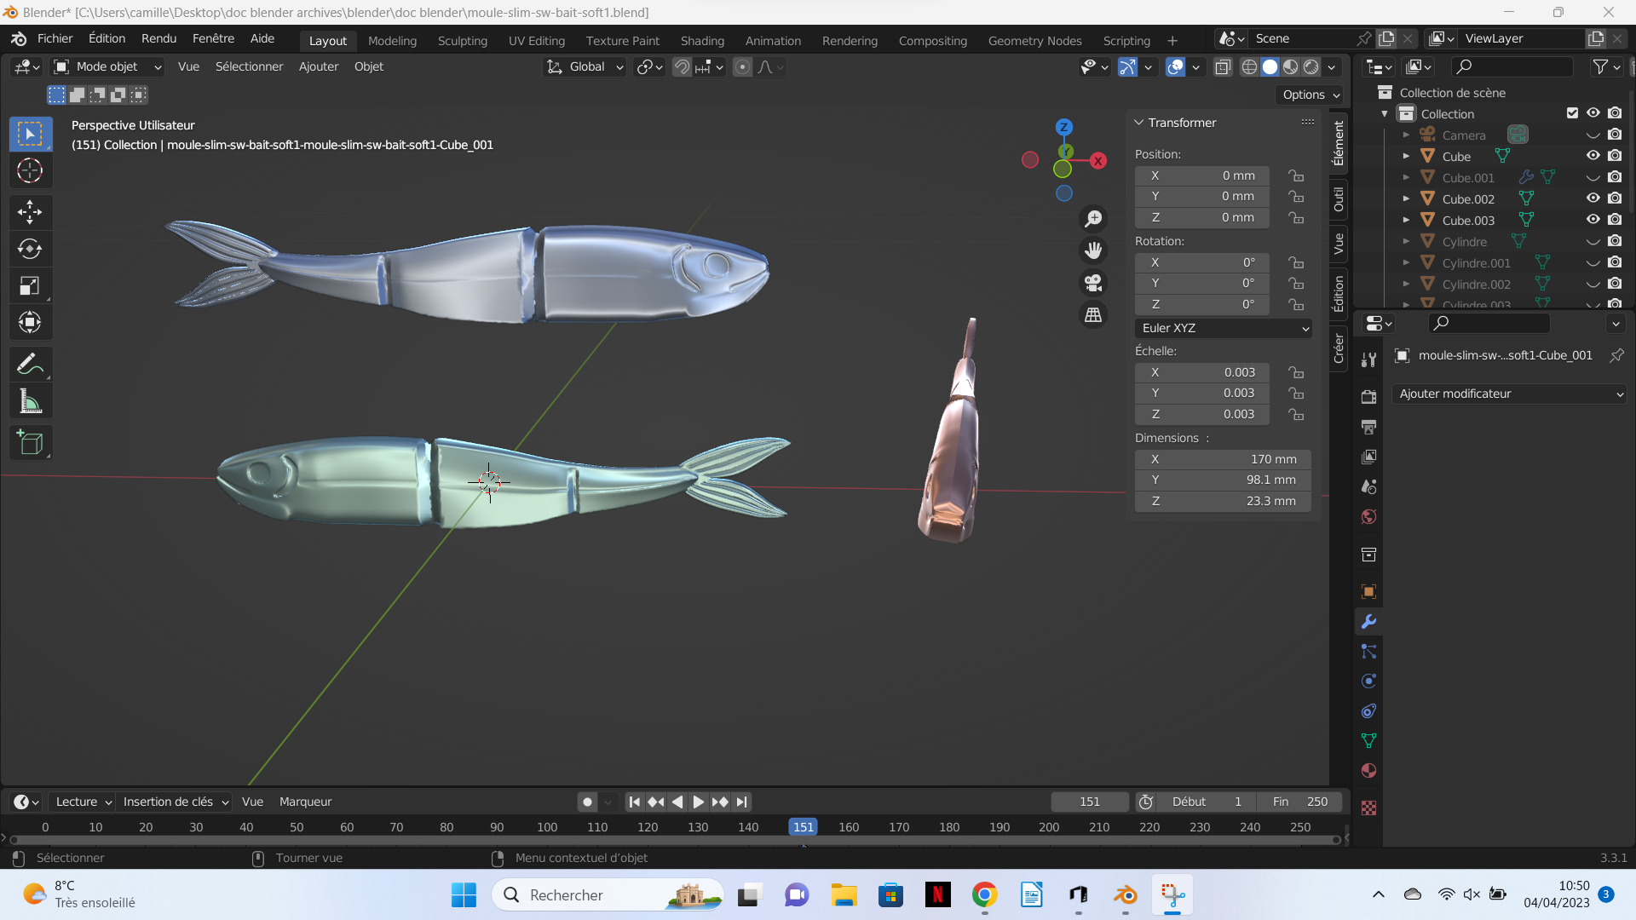Choose the Rotate tool
This screenshot has width=1636, height=920.
click(x=30, y=249)
